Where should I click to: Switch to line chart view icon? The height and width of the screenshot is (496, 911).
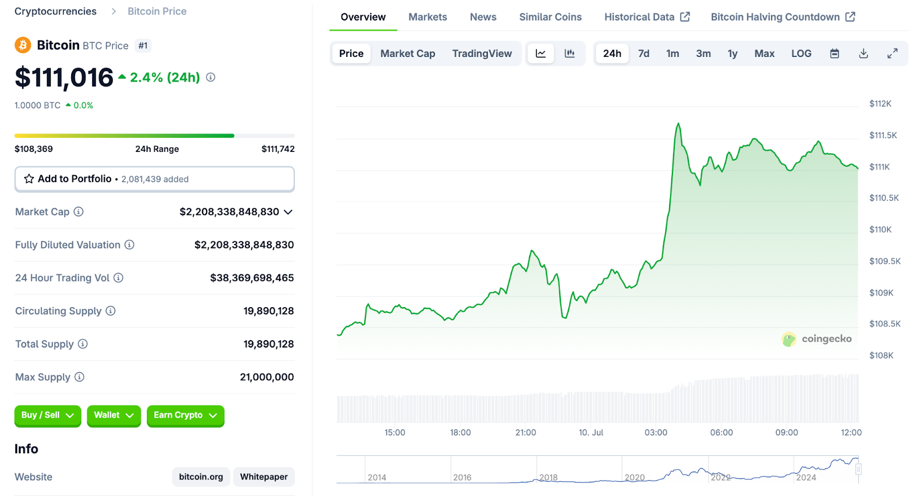[541, 53]
